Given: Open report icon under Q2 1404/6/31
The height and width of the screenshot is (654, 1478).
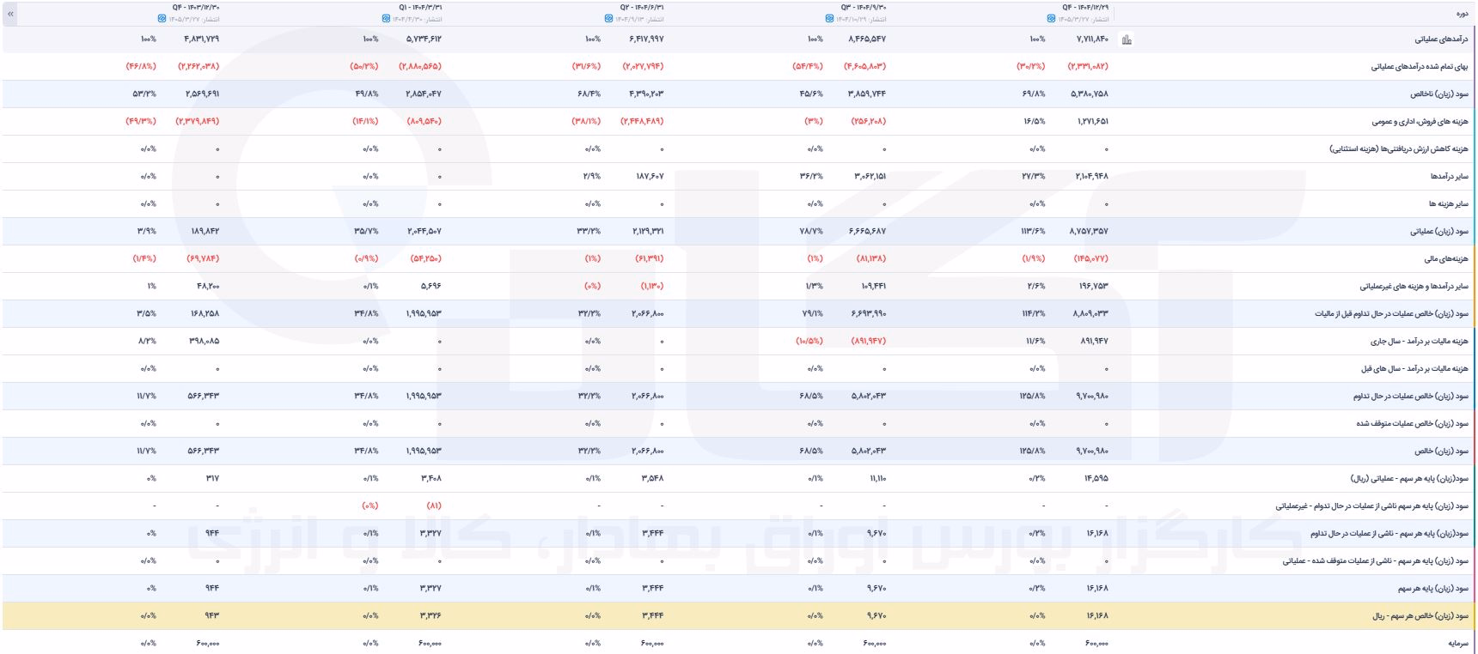Looking at the screenshot, I should (608, 19).
